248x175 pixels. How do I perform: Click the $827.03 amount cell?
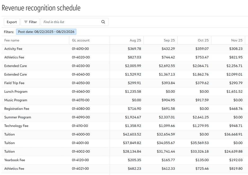(x=134, y=57)
